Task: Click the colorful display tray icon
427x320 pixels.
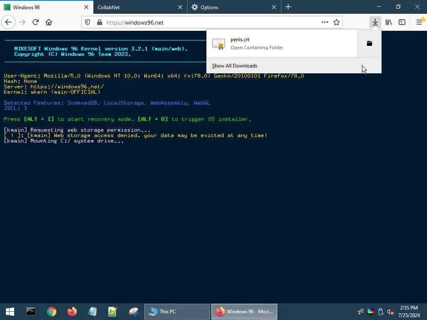Action: coord(371,312)
